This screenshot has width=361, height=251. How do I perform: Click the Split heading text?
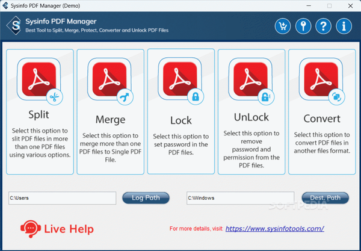[x=39, y=114]
